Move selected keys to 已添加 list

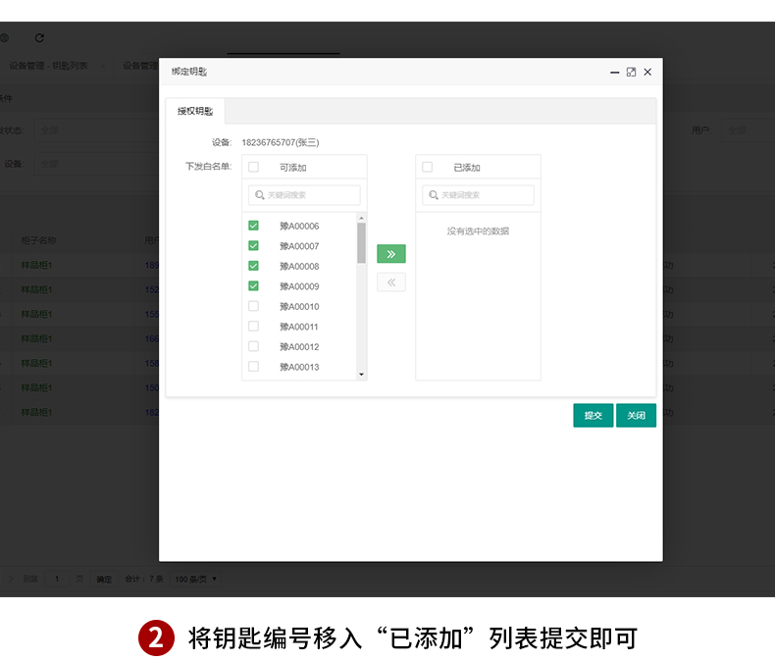point(391,254)
